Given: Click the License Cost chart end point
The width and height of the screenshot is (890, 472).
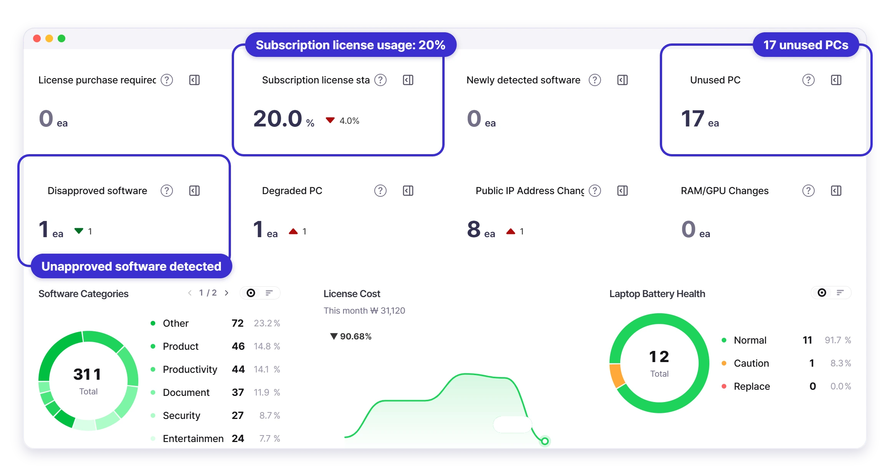Looking at the screenshot, I should coord(545,441).
